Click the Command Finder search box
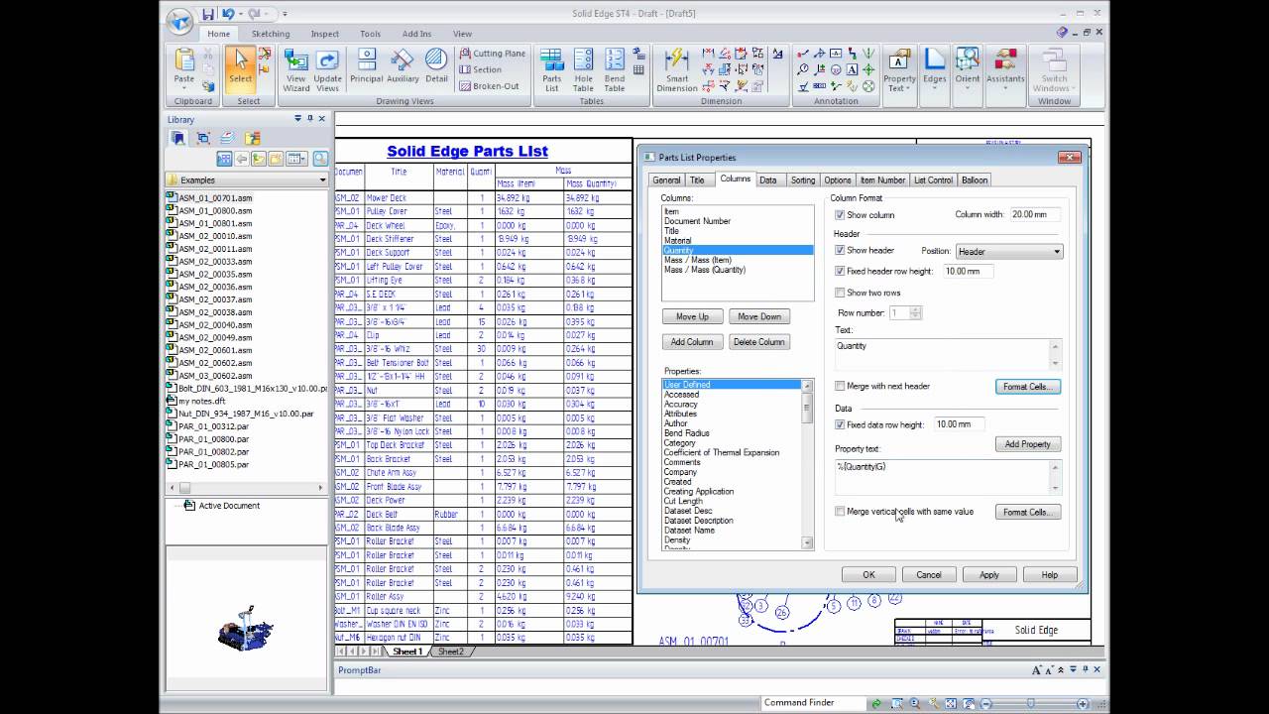Screen dimensions: 1269x714 point(813,703)
